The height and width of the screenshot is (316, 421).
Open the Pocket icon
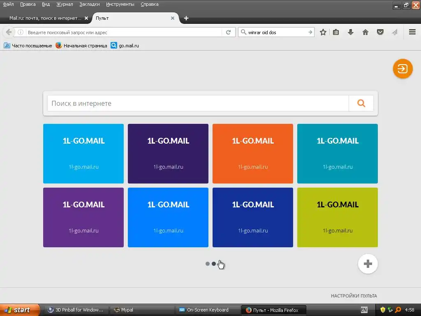pos(380,32)
